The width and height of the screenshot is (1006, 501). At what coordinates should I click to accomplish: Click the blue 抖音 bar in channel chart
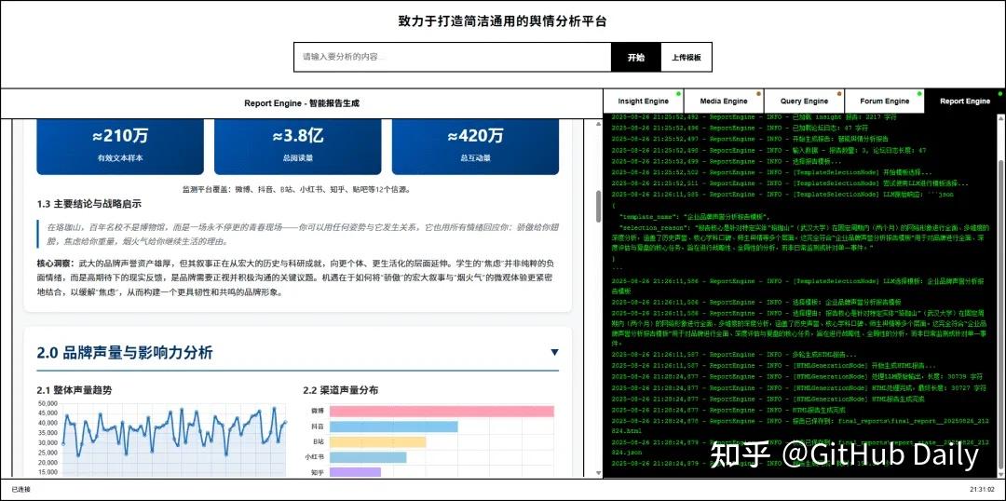click(394, 427)
